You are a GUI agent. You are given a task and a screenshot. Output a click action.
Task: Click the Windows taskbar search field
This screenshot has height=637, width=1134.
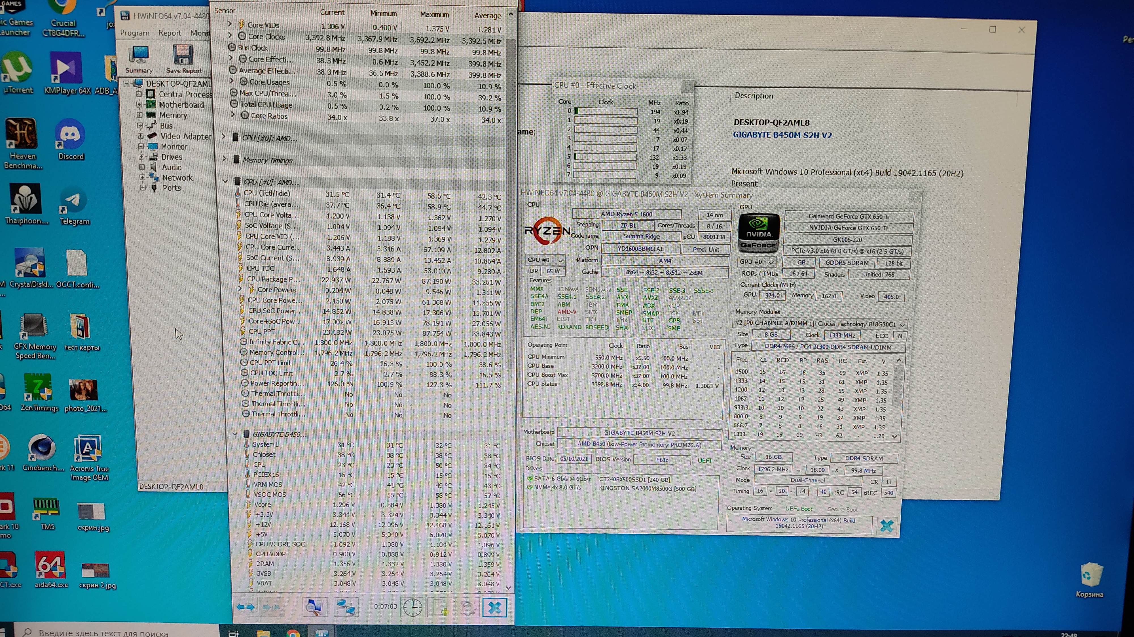pos(103,632)
